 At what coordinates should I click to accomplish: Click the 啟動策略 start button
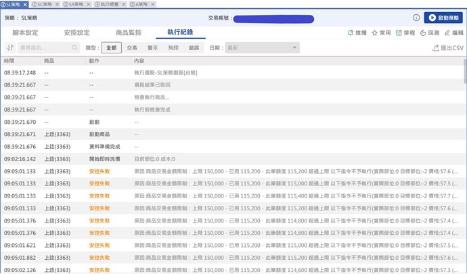coord(443,18)
